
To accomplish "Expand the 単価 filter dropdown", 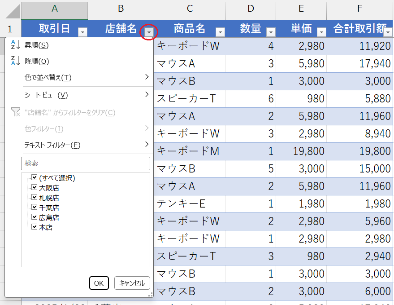I will click(x=321, y=32).
